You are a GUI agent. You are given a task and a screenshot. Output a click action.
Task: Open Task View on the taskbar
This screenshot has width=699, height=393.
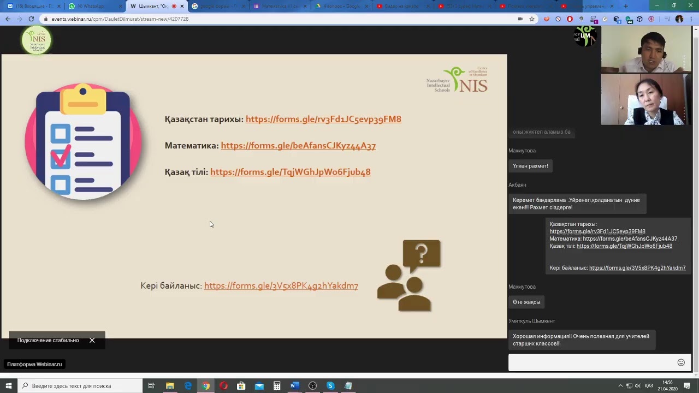pos(151,386)
